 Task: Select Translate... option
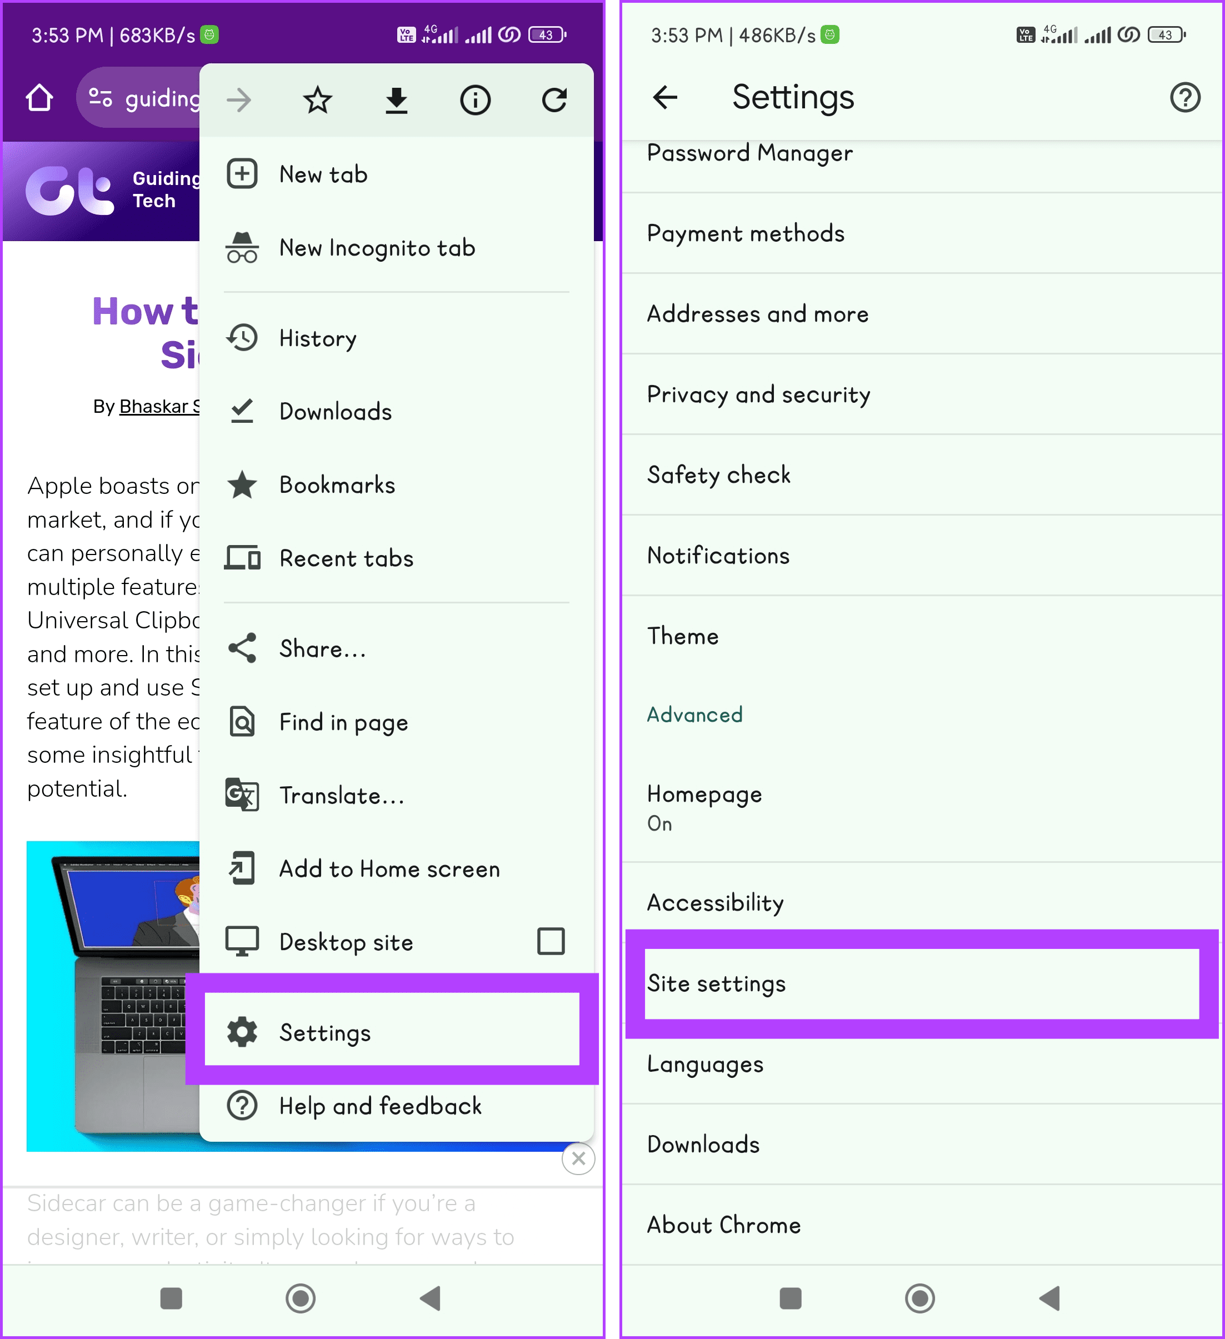396,795
